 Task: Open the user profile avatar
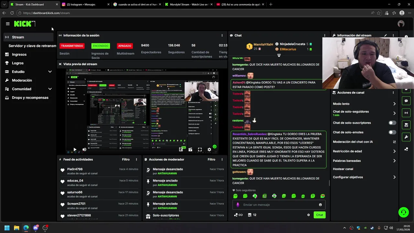pyautogui.click(x=401, y=24)
